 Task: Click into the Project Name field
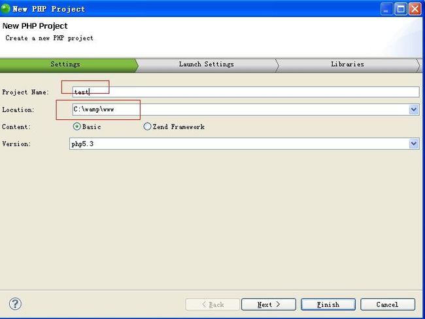[x=246, y=92]
